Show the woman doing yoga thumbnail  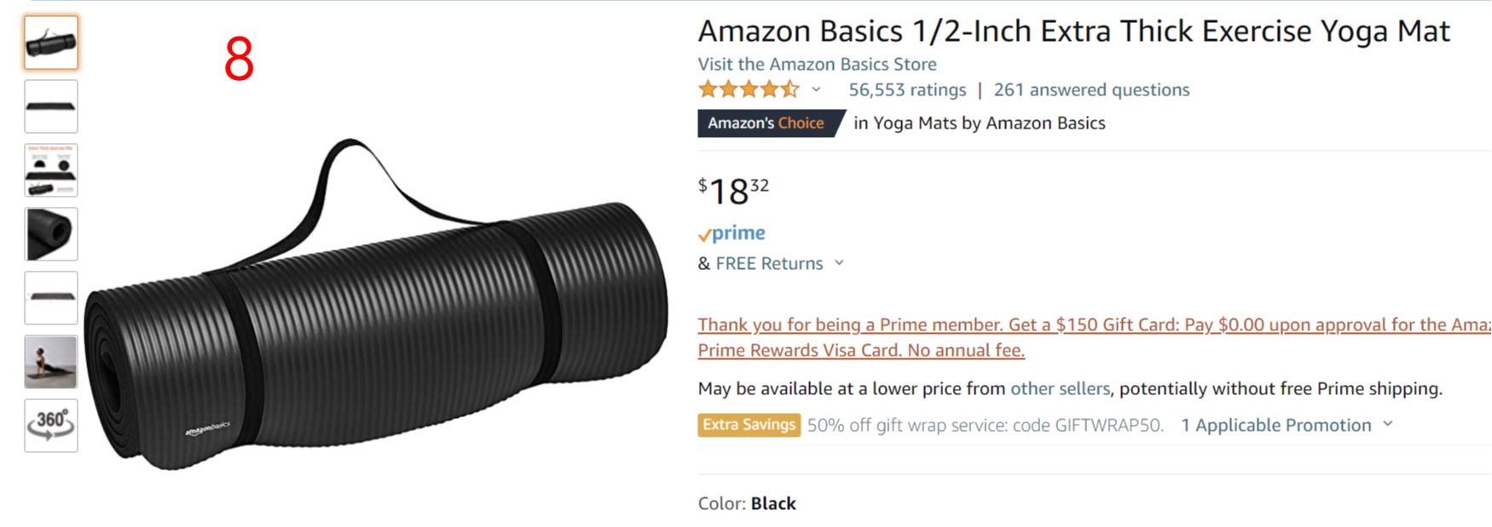[51, 362]
